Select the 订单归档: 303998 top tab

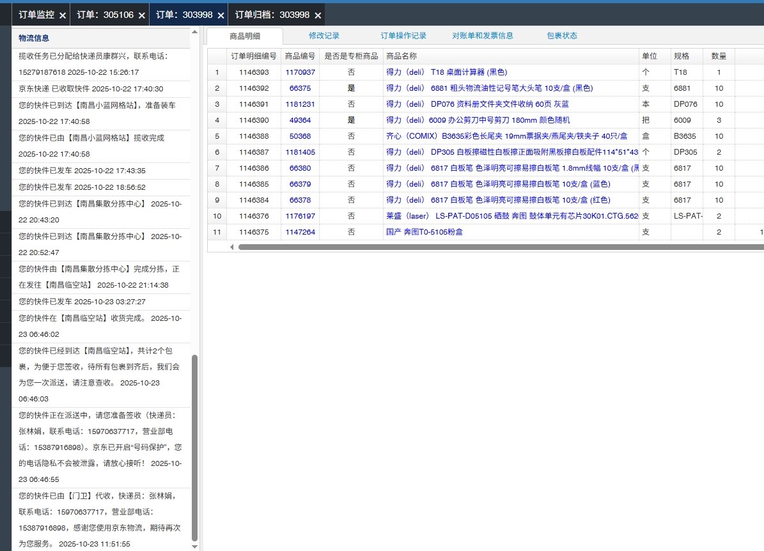pos(272,15)
